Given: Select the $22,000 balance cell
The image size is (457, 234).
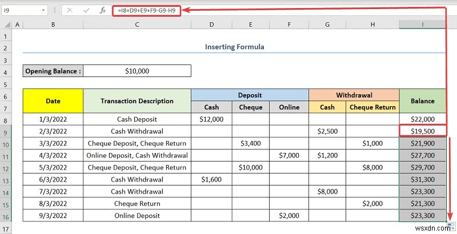Looking at the screenshot, I should pyautogui.click(x=422, y=119).
